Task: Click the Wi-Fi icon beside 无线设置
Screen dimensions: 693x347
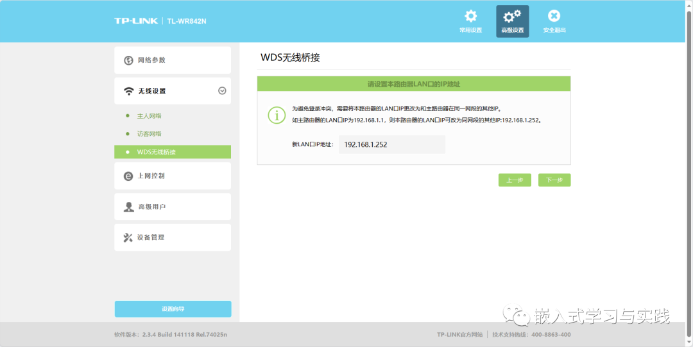Action: pos(128,91)
